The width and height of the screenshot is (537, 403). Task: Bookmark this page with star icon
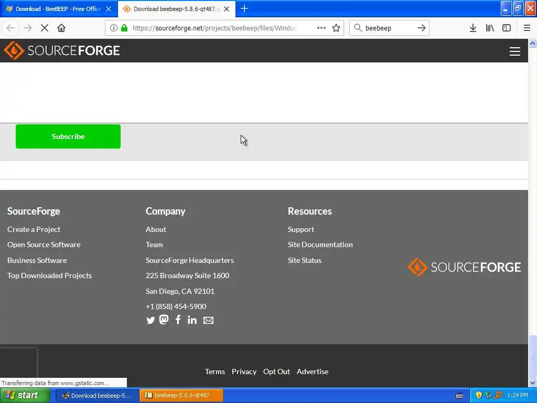(336, 28)
